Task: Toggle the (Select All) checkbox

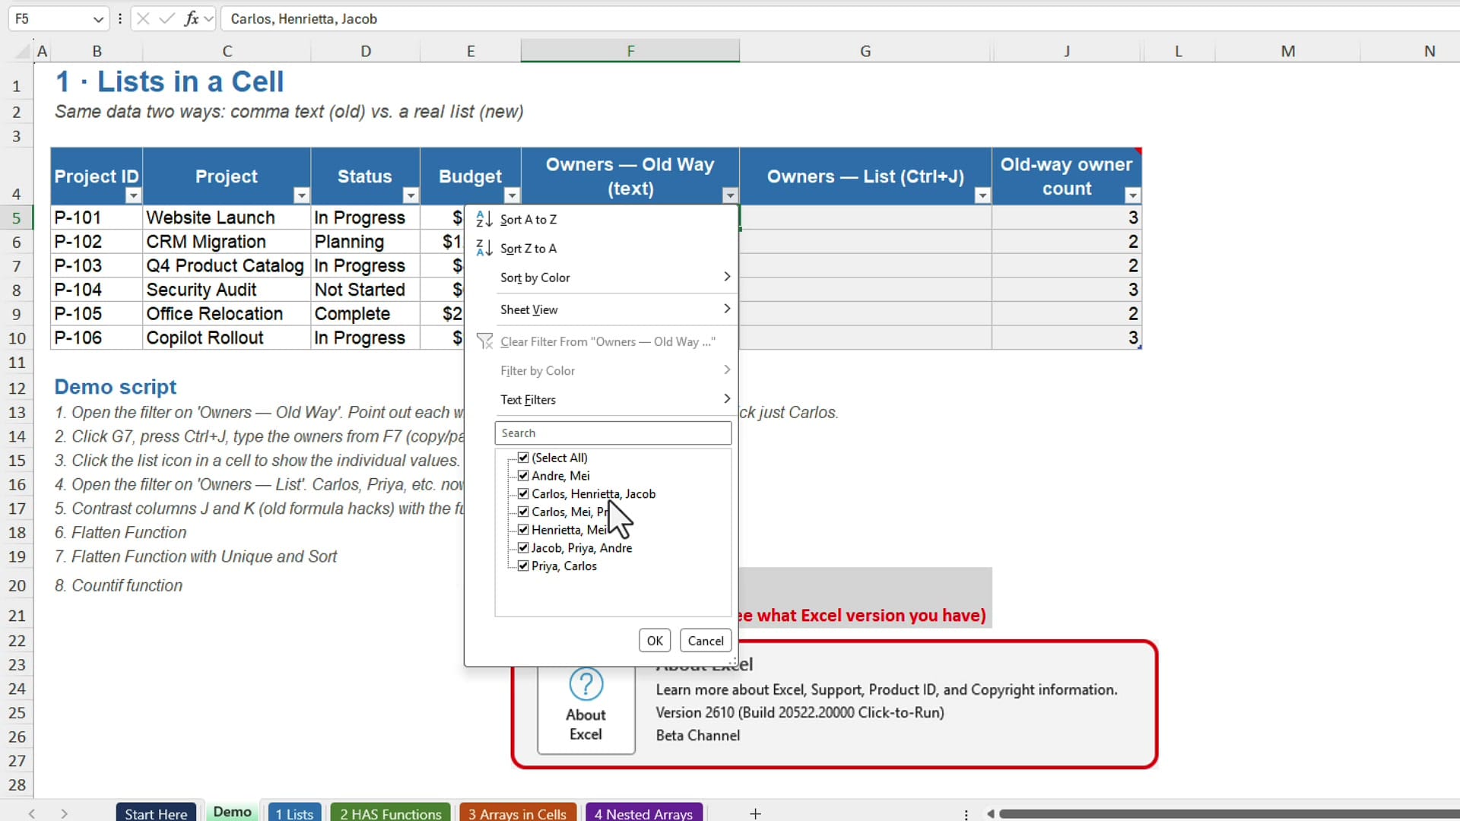Action: 523,458
